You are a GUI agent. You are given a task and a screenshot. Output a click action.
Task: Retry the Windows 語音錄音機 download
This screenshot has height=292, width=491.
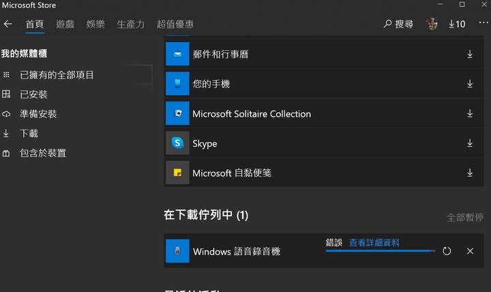(447, 251)
